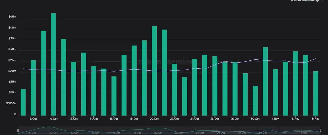This screenshot has width=328, height=135.
Task: Click the $3.0m y-axis label
Action: (x=12, y=49)
